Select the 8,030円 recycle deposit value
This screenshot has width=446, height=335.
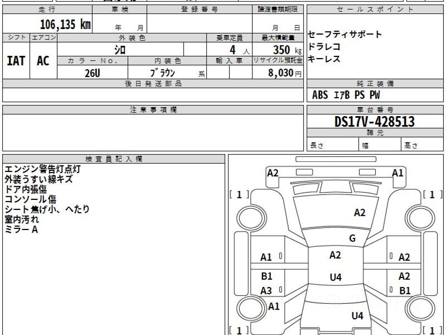pyautogui.click(x=285, y=73)
